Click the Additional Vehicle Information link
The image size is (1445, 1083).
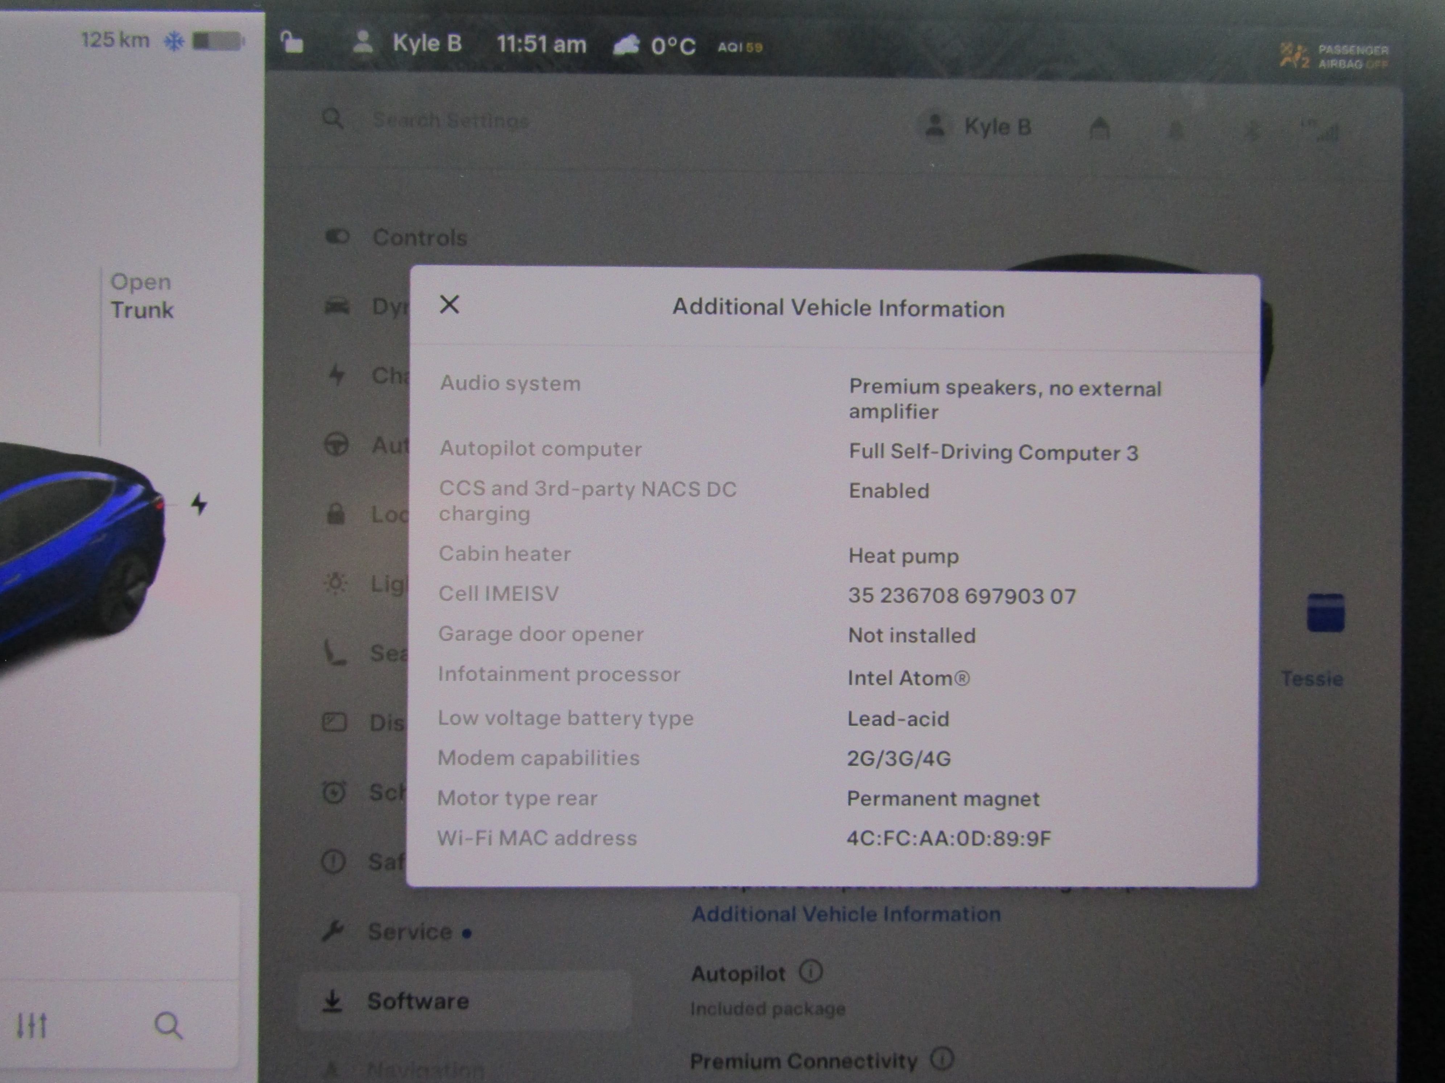pyautogui.click(x=846, y=914)
